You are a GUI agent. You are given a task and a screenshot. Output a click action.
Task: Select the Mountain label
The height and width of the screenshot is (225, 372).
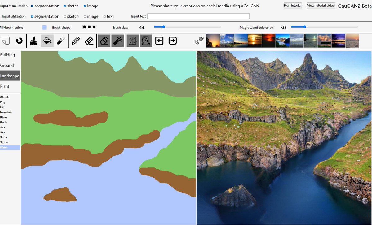coord(10,112)
